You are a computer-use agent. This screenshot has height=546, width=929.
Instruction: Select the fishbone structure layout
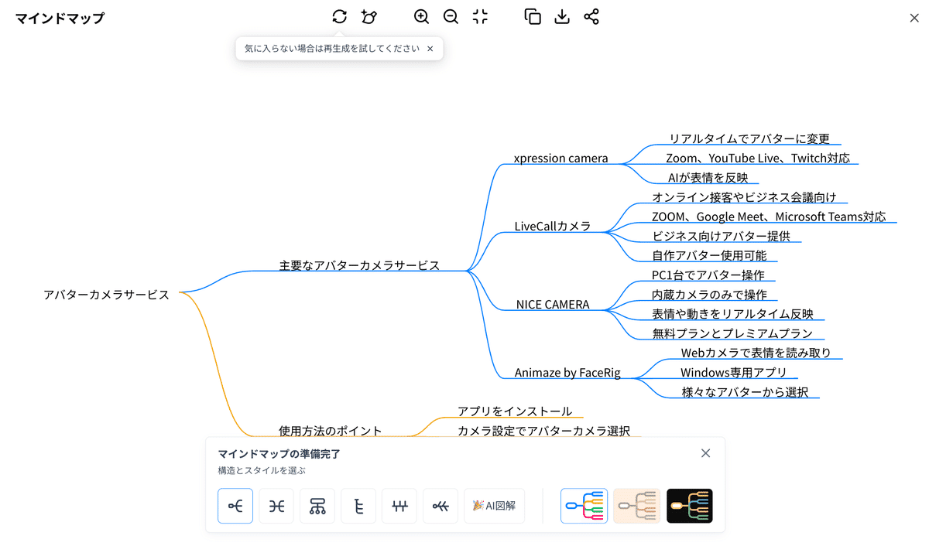(x=441, y=506)
